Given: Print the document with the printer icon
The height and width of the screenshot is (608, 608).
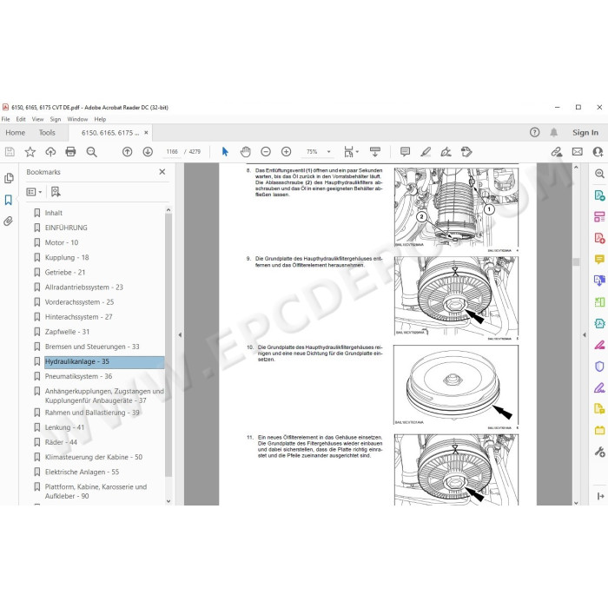Looking at the screenshot, I should tap(70, 152).
